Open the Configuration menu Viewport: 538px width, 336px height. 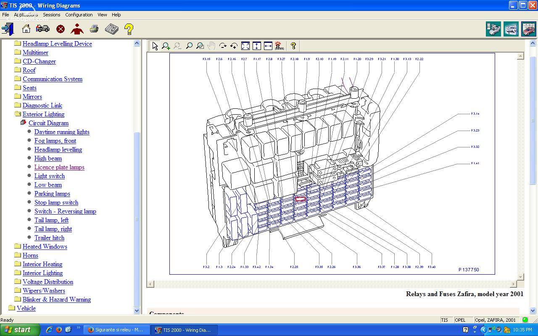click(x=79, y=15)
